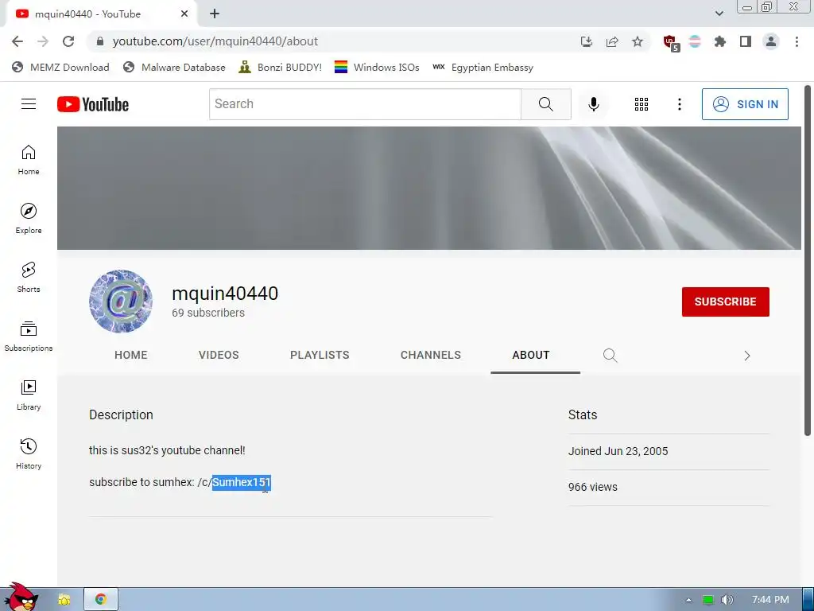This screenshot has height=611, width=814.
Task: Switch to the VIDEOS tab
Action: pyautogui.click(x=219, y=355)
